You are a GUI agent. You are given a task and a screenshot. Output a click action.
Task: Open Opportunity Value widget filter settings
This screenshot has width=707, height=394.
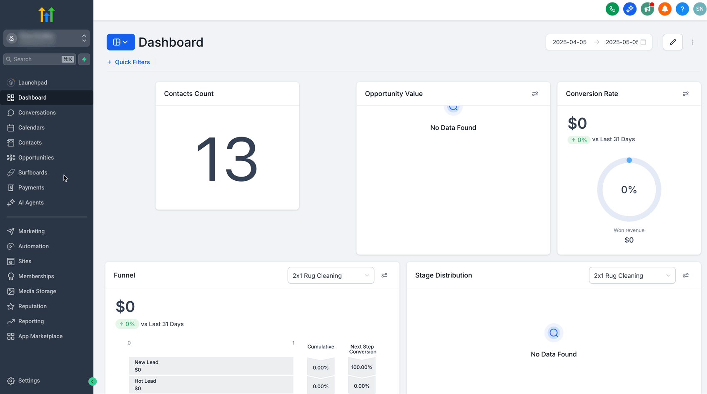point(535,94)
